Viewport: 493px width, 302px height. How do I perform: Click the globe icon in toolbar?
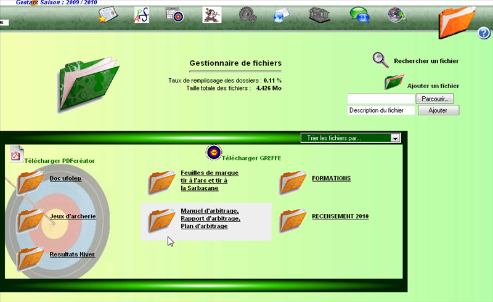(x=396, y=15)
